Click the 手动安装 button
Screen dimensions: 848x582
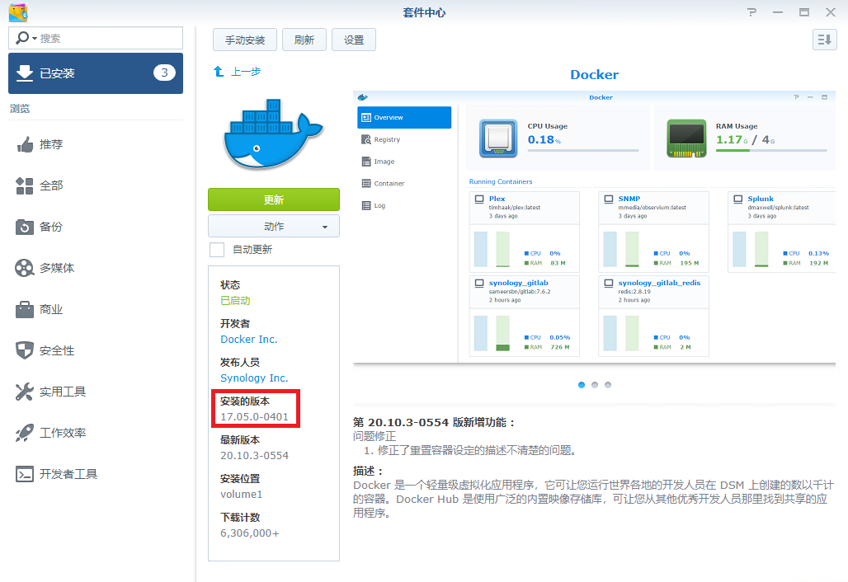pyautogui.click(x=244, y=40)
